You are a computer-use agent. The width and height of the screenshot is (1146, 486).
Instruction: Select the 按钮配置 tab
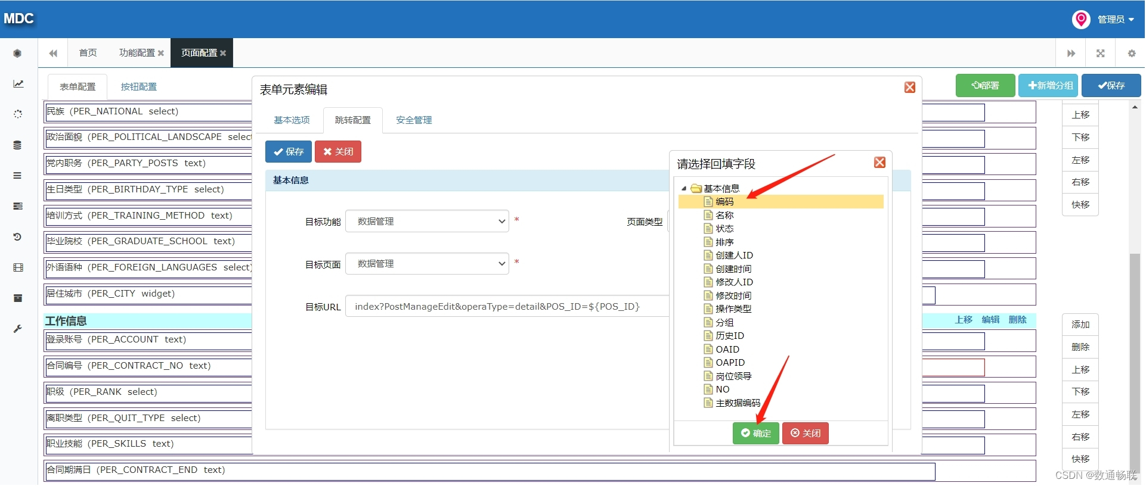pyautogui.click(x=138, y=87)
